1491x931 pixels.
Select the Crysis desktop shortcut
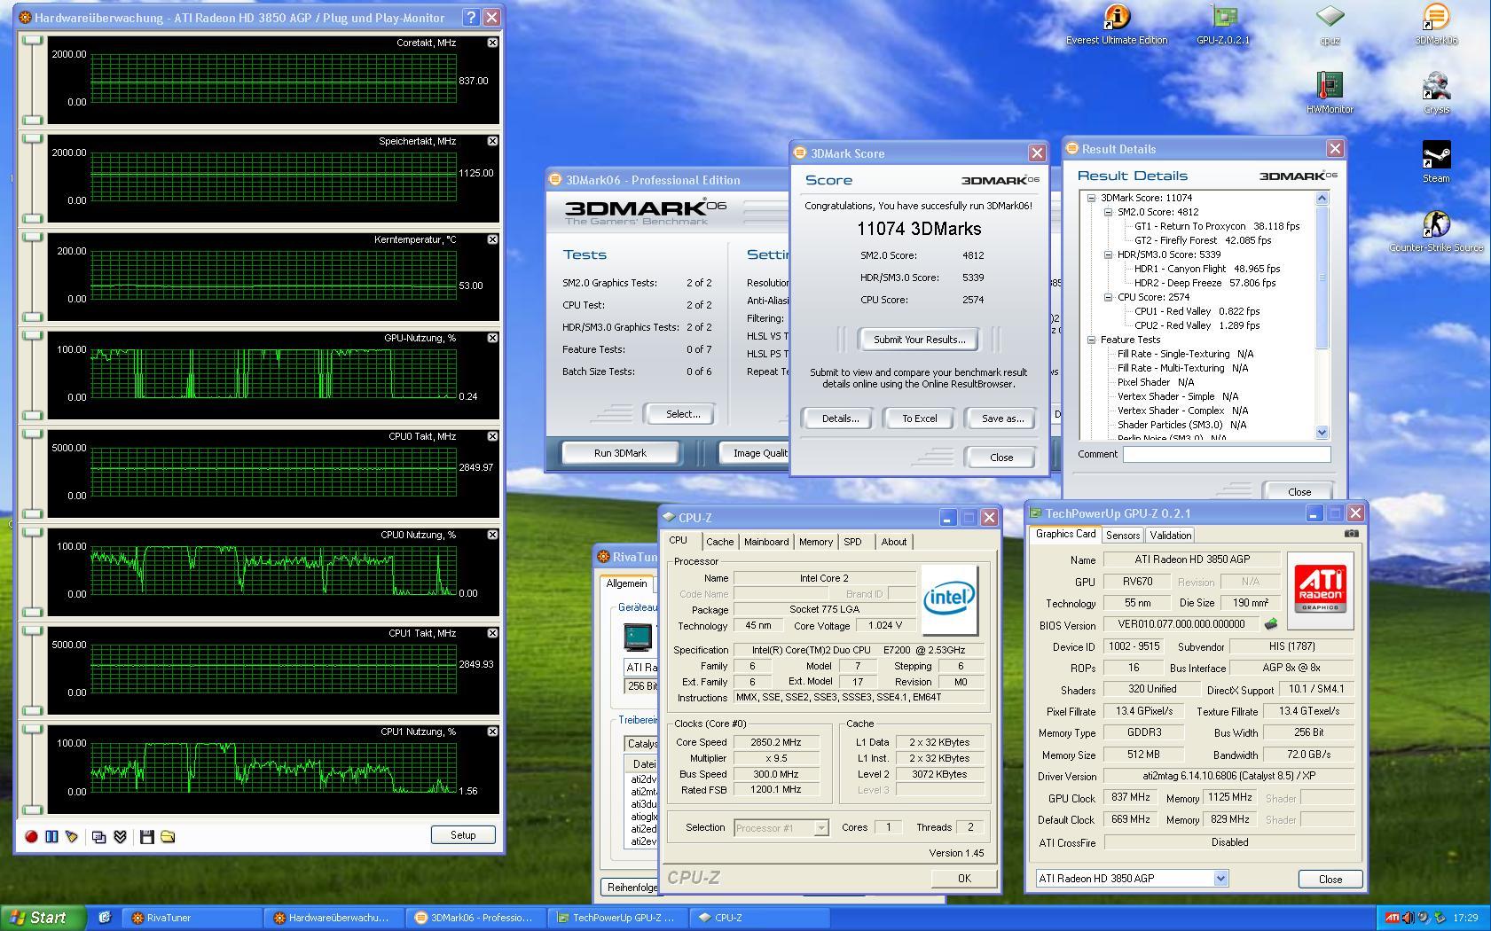(1436, 93)
